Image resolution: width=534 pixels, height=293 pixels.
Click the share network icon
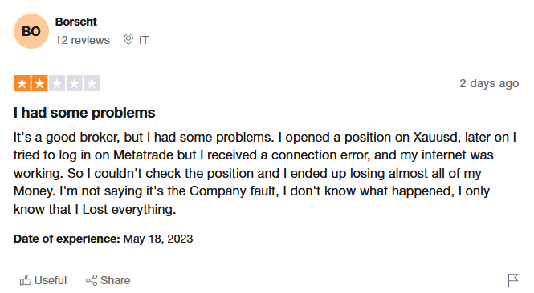pyautogui.click(x=92, y=280)
